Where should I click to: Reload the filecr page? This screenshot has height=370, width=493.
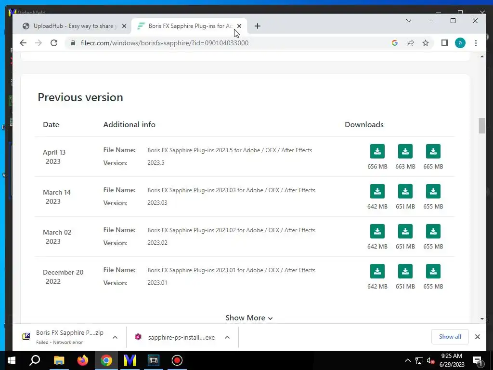tap(54, 43)
